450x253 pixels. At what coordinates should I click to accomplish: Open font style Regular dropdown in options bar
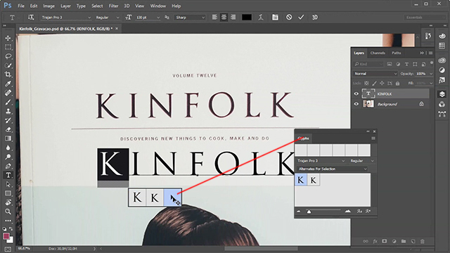pyautogui.click(x=108, y=18)
